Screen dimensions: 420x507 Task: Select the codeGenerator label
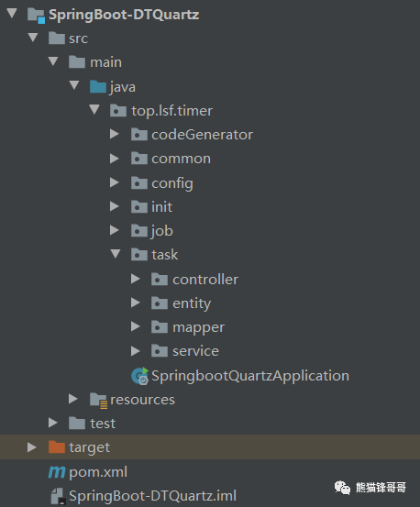click(202, 135)
